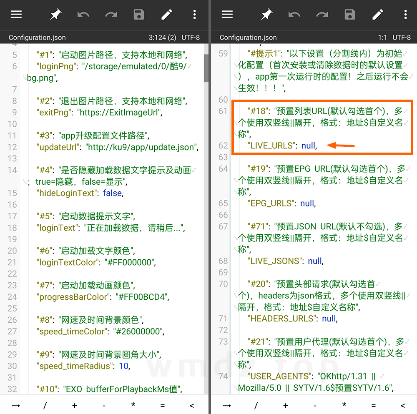
Task: Save the right pane document
Action: [349, 14]
